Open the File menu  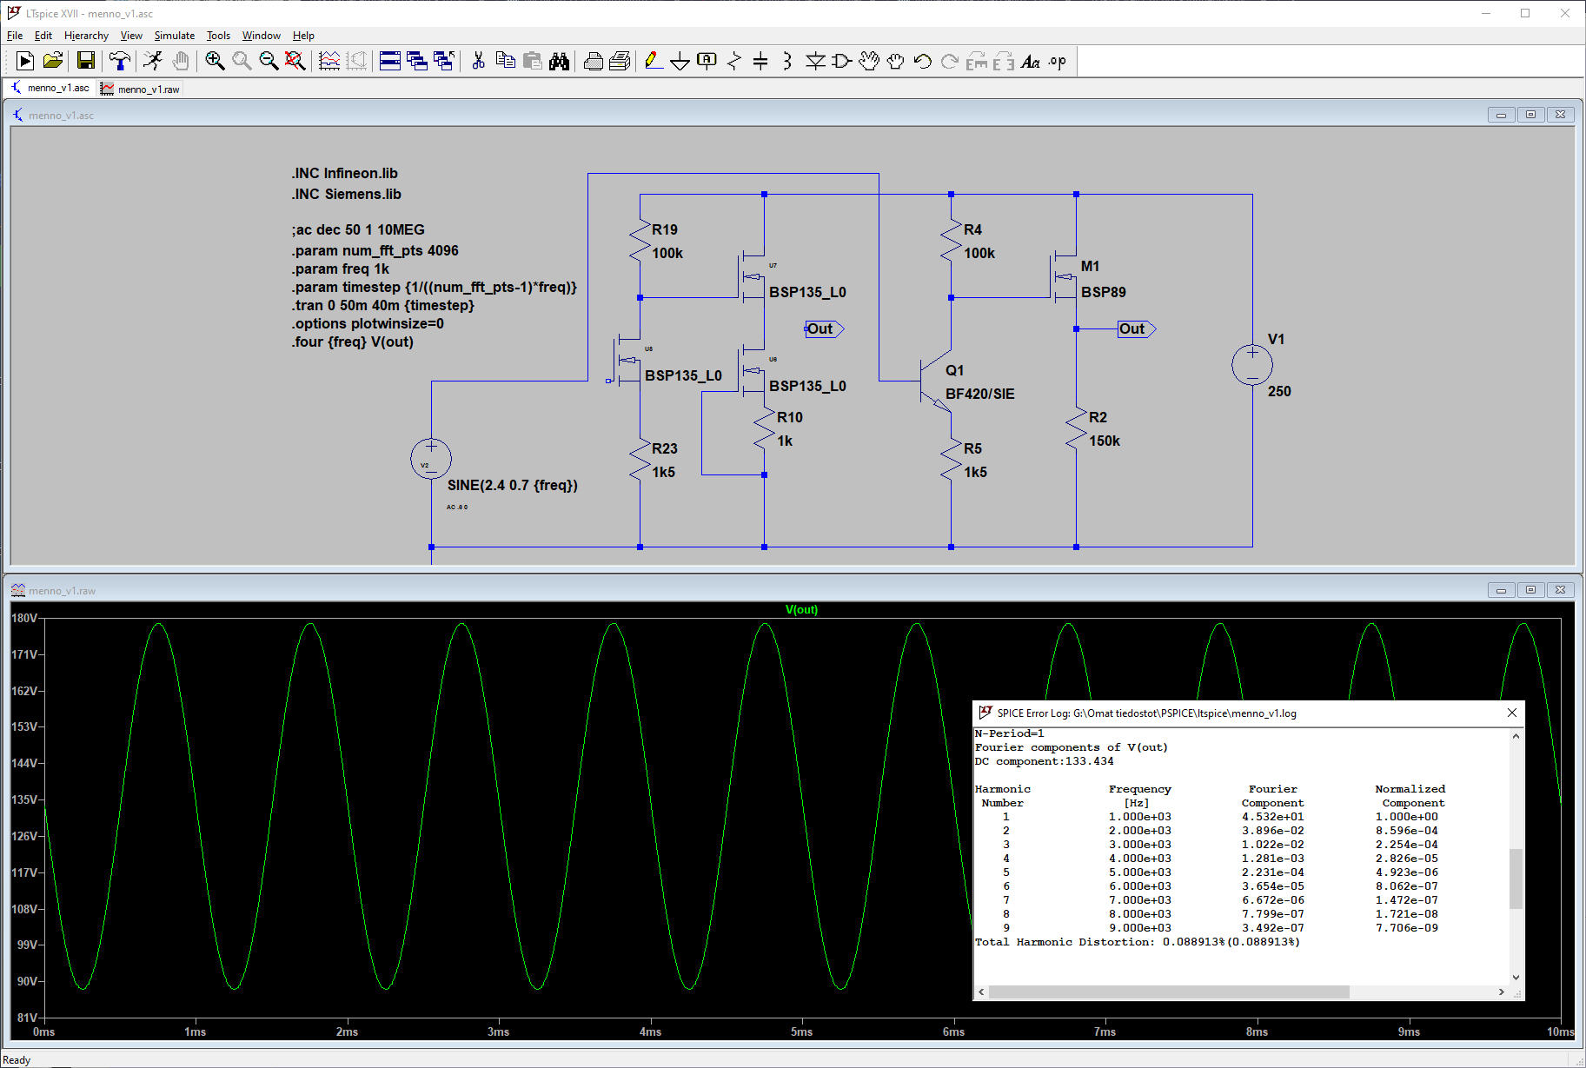(15, 36)
